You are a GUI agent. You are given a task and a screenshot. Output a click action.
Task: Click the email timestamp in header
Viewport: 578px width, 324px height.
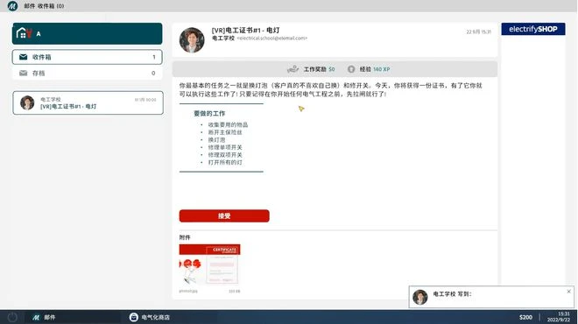coord(478,32)
